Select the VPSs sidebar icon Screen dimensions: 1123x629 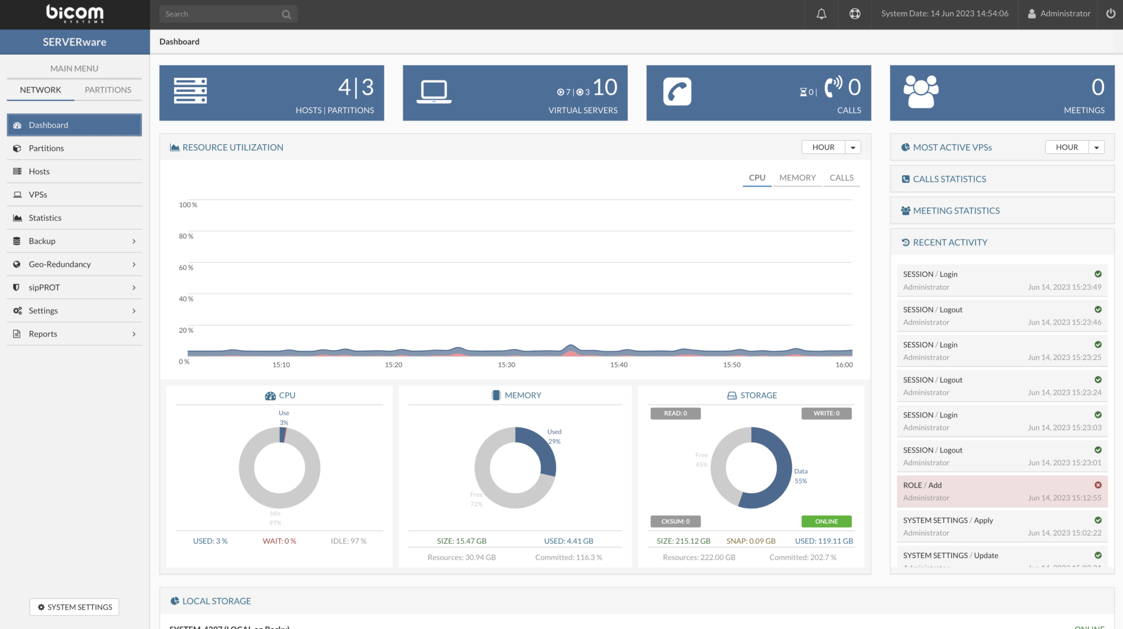[17, 195]
